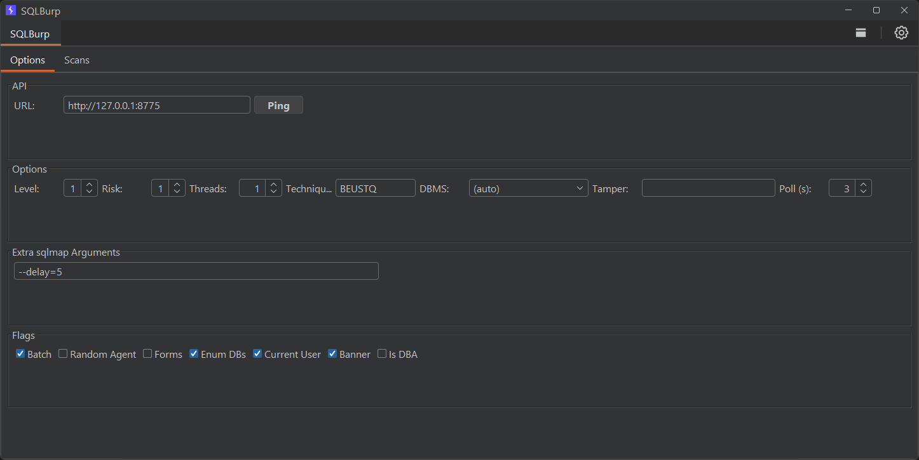
Task: Open the DBMS (auto) dropdown
Action: point(528,188)
